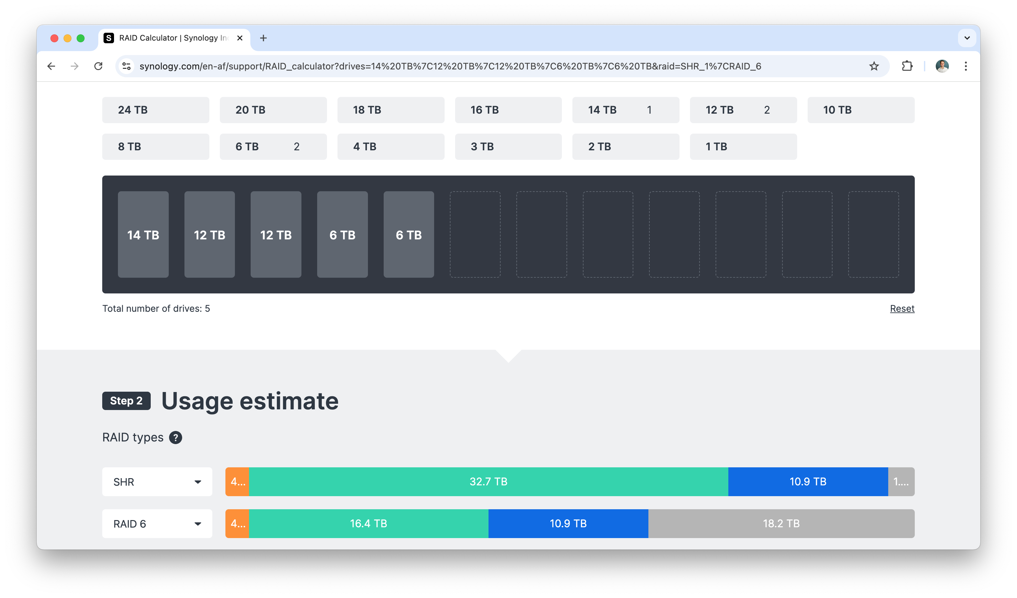Click the RAID types help question-mark icon

point(175,438)
